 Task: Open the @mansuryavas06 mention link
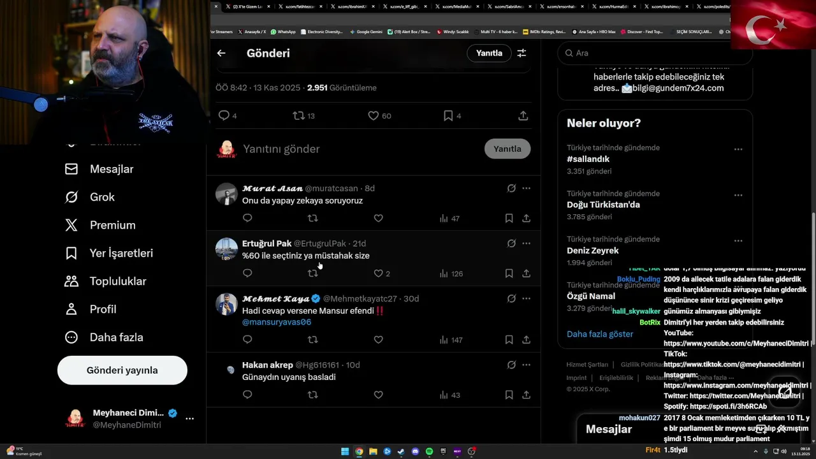(x=277, y=322)
